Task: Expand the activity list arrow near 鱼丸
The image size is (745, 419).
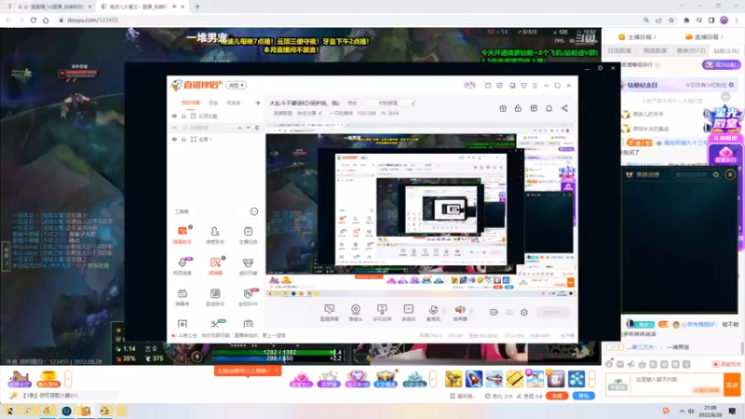Action: coord(68,379)
